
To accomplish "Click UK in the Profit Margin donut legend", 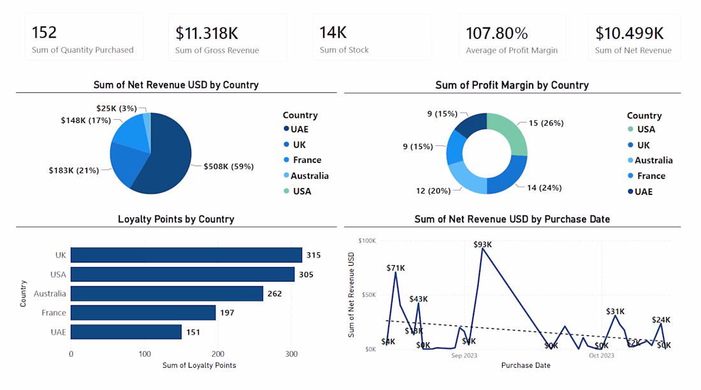I will 639,145.
